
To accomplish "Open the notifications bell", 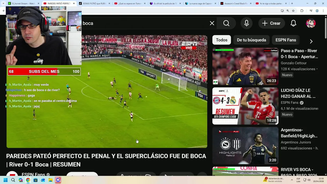I will pos(294,23).
